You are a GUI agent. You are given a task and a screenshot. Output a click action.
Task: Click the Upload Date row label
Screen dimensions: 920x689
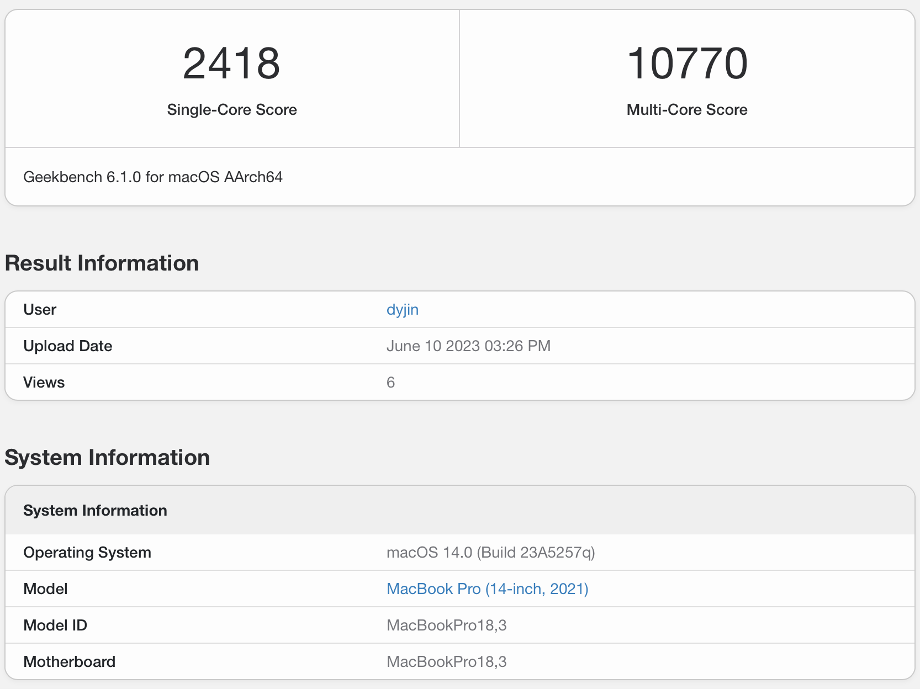click(x=68, y=346)
